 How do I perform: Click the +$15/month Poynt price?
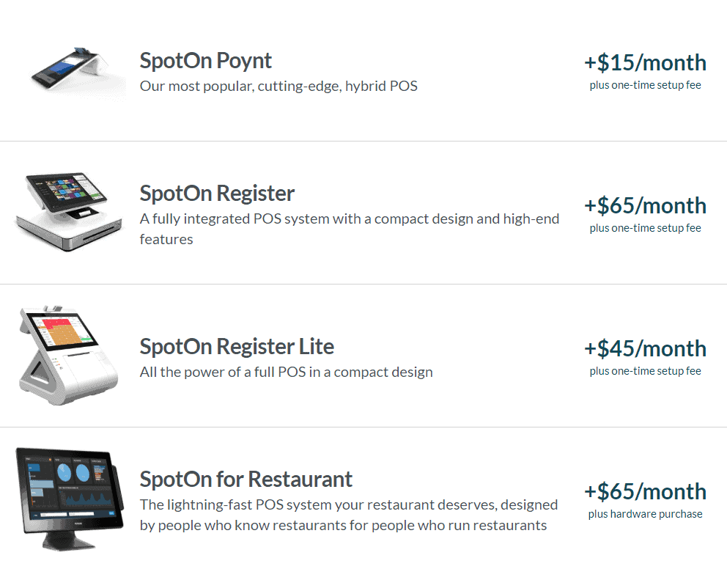645,62
